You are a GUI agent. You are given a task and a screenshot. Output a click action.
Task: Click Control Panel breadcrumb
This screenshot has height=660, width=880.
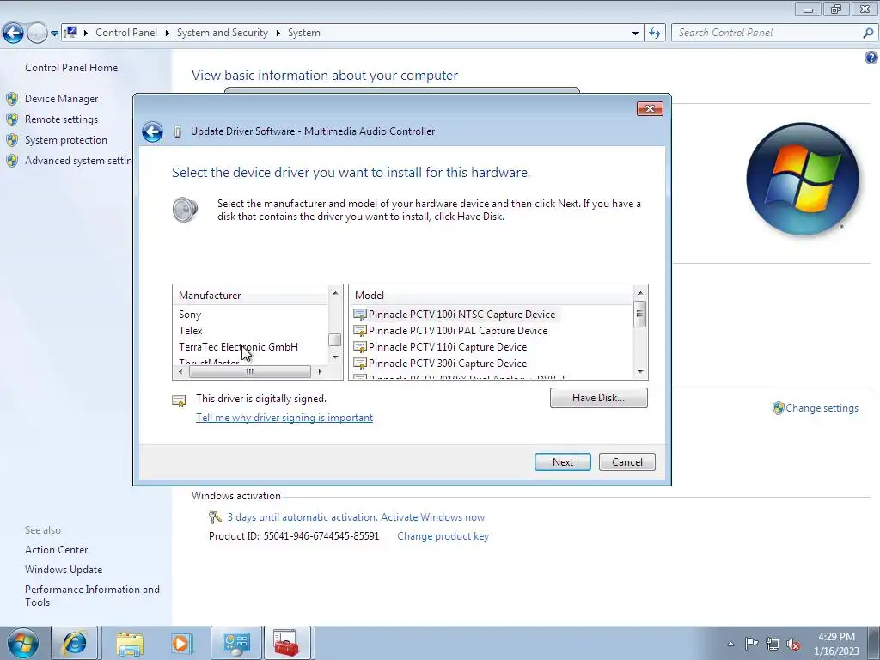coord(126,34)
